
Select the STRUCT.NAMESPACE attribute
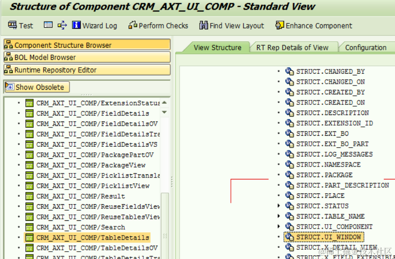[328, 164]
